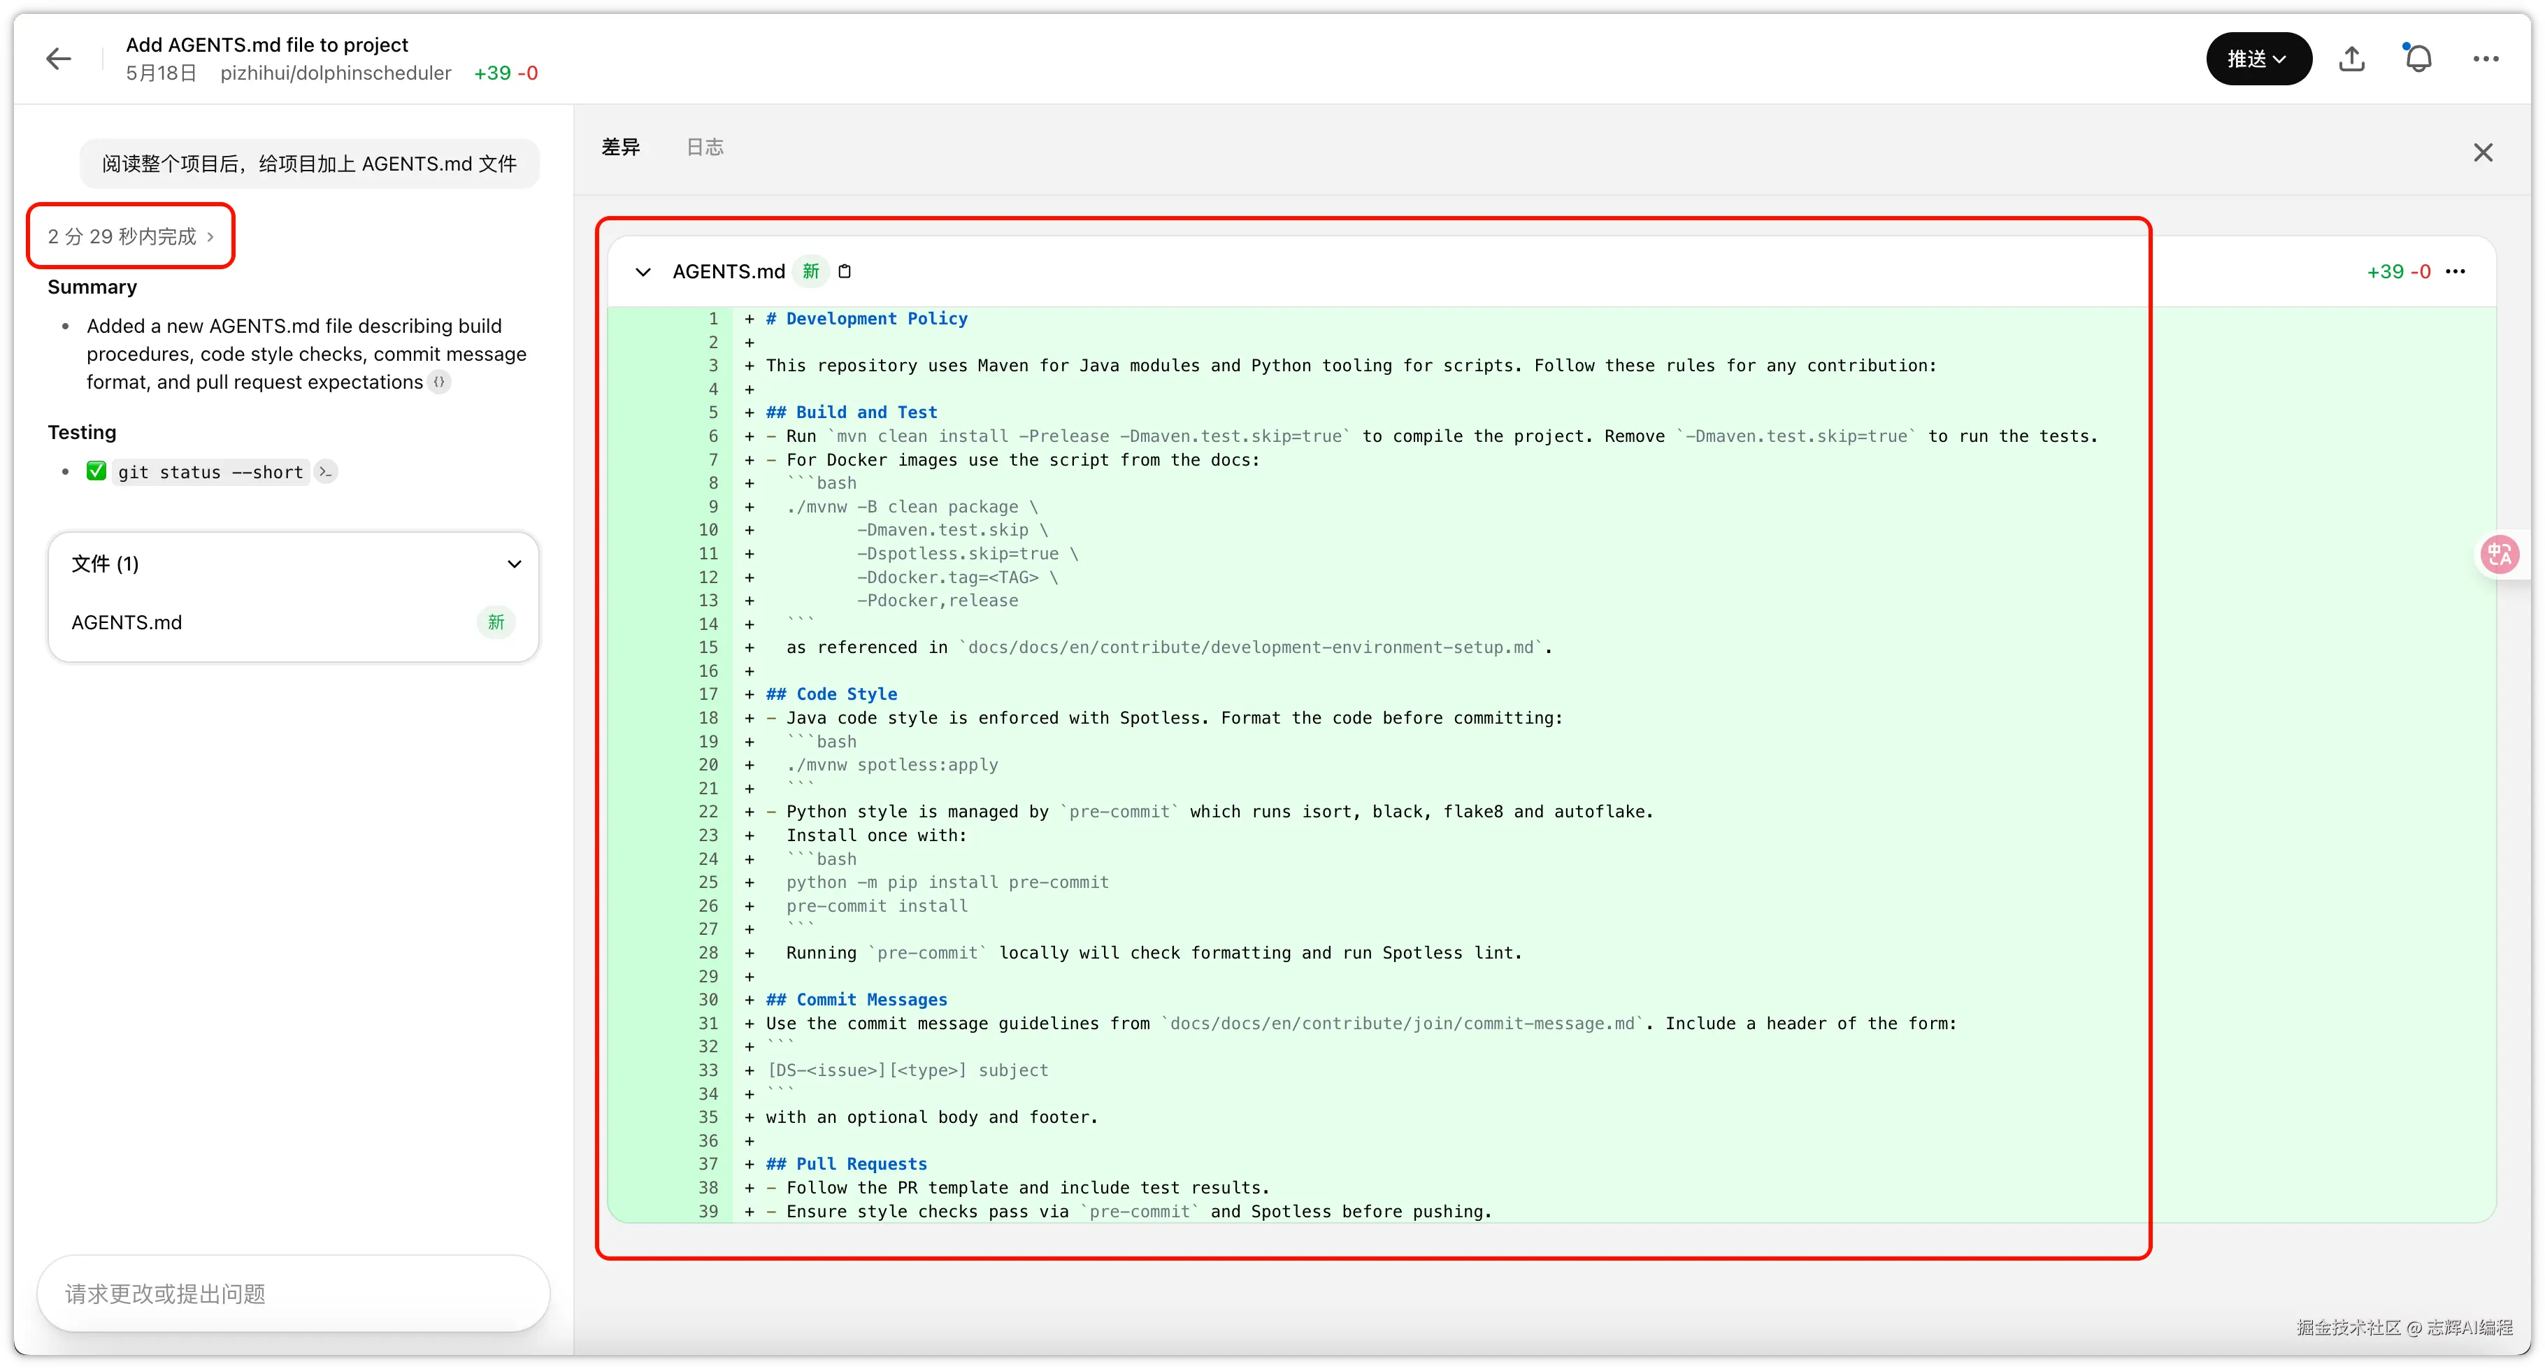Click the git status --short command
Image resolution: width=2545 pixels, height=1369 pixels.
210,472
